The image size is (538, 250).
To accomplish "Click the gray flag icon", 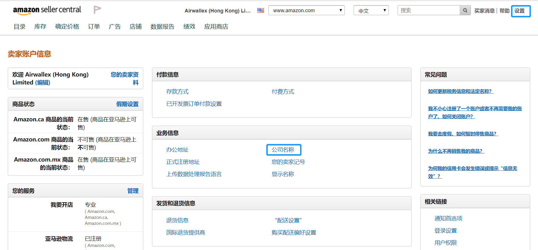I will click(97, 10).
